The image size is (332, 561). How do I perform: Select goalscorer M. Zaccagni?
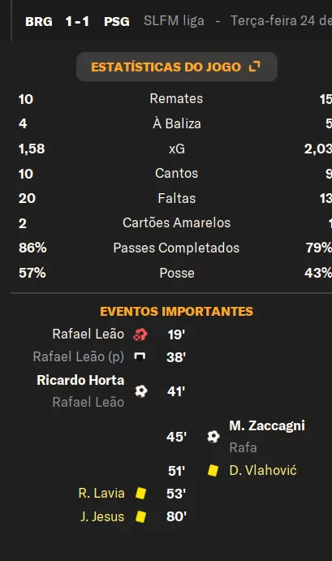click(267, 425)
